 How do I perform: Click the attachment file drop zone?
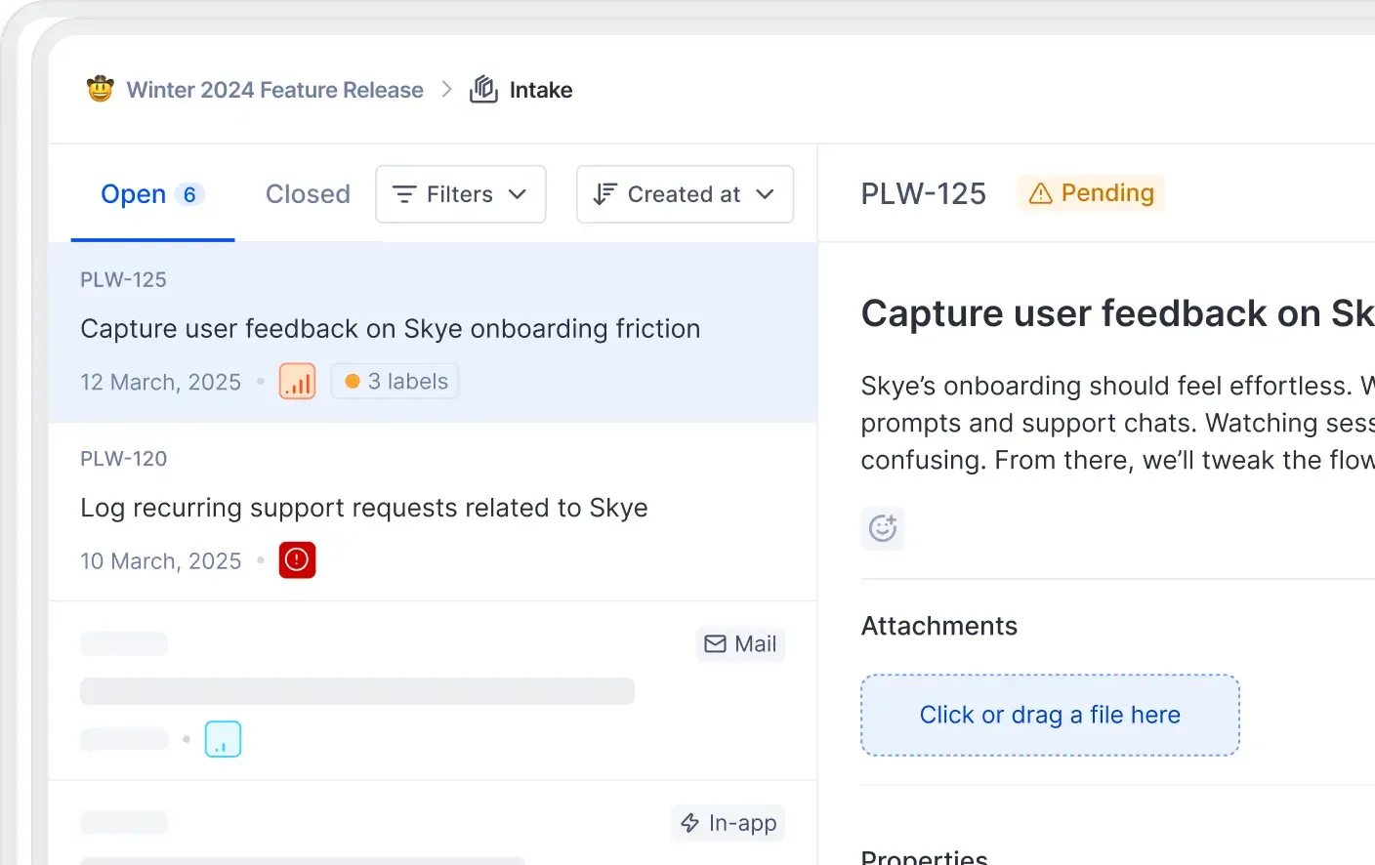click(x=1050, y=715)
